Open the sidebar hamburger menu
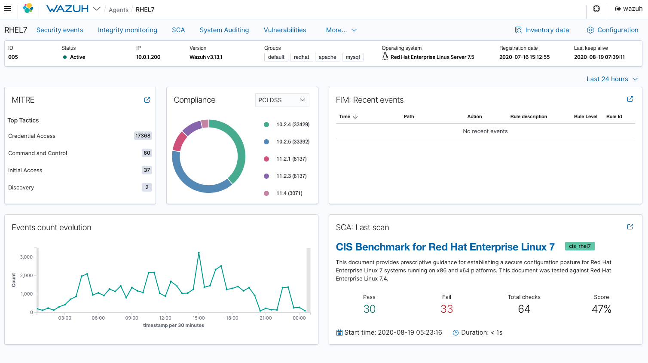The image size is (648, 363). [8, 8]
